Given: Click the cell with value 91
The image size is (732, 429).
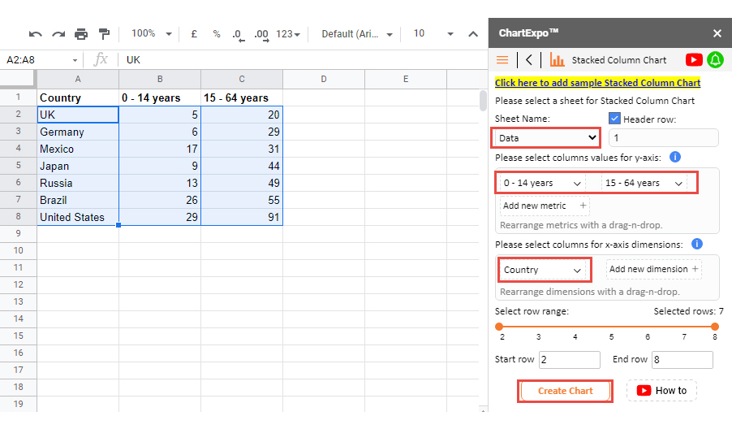Looking at the screenshot, I should click(x=242, y=217).
